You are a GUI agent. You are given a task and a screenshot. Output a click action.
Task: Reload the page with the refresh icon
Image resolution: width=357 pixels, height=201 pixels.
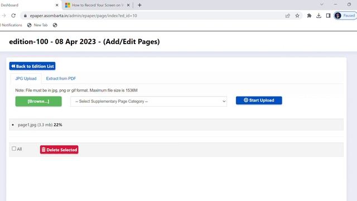click(13, 16)
